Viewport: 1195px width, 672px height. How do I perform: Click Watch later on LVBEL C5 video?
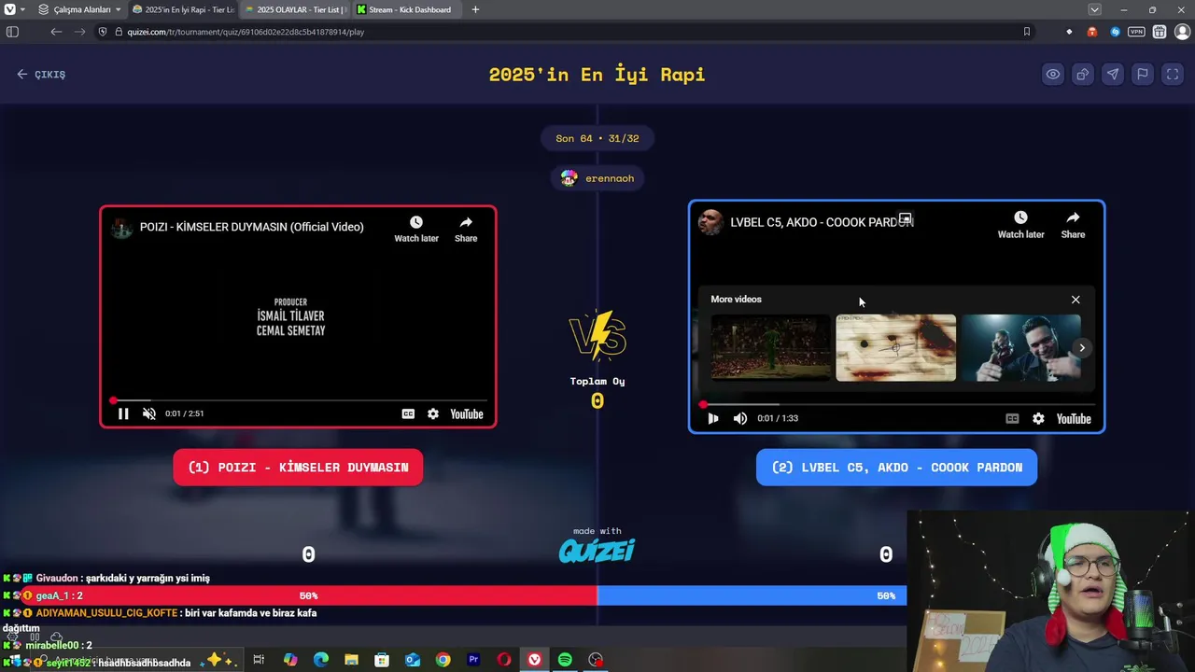[x=1020, y=225]
